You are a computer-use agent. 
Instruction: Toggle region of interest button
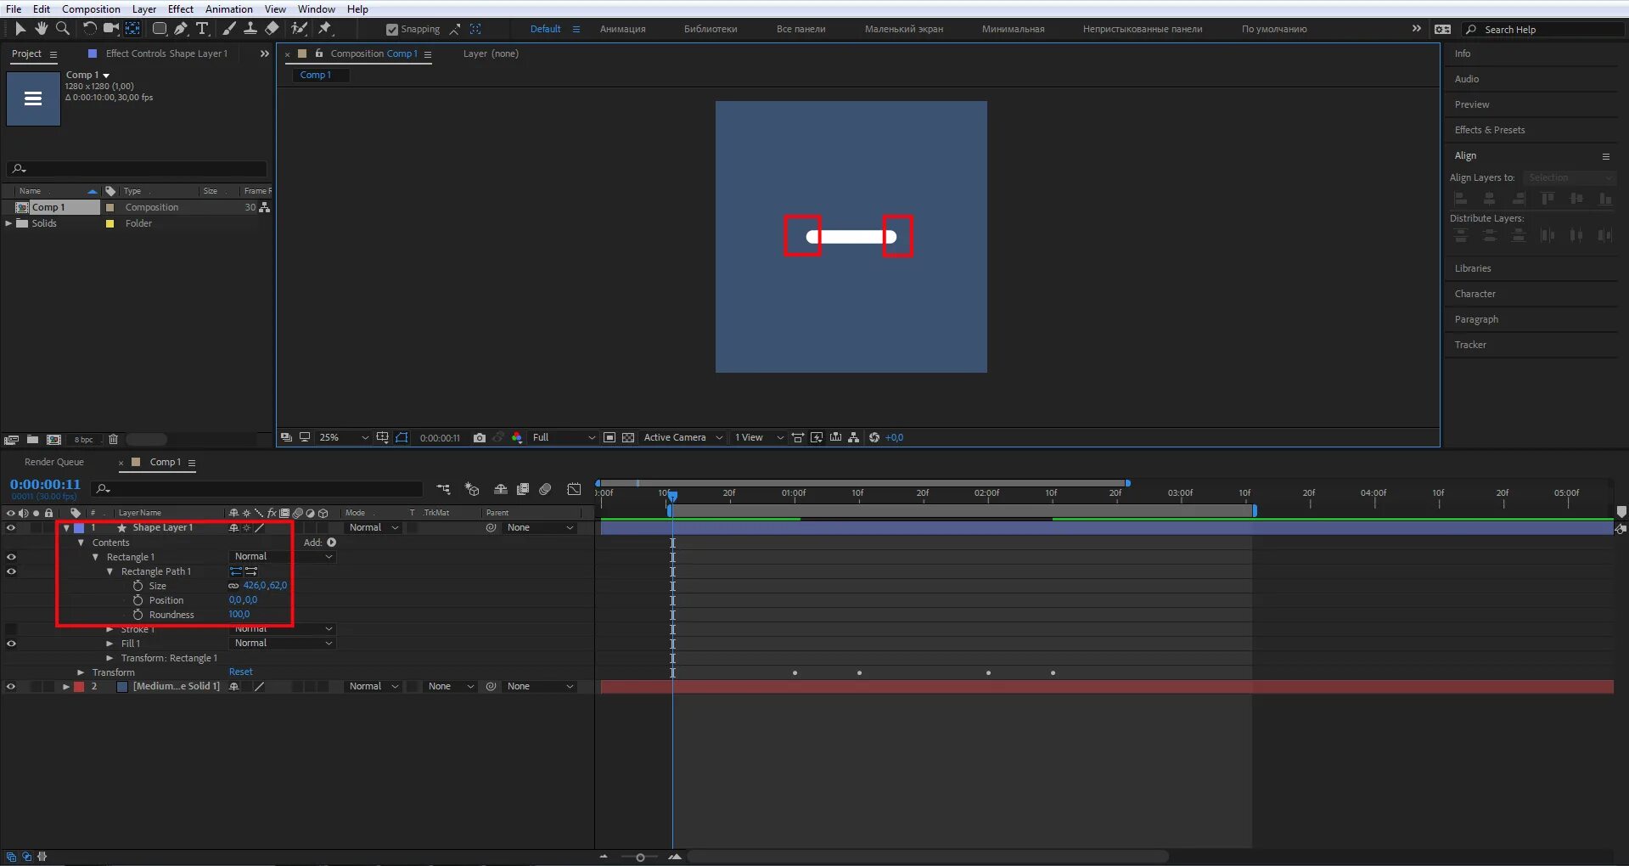(609, 438)
